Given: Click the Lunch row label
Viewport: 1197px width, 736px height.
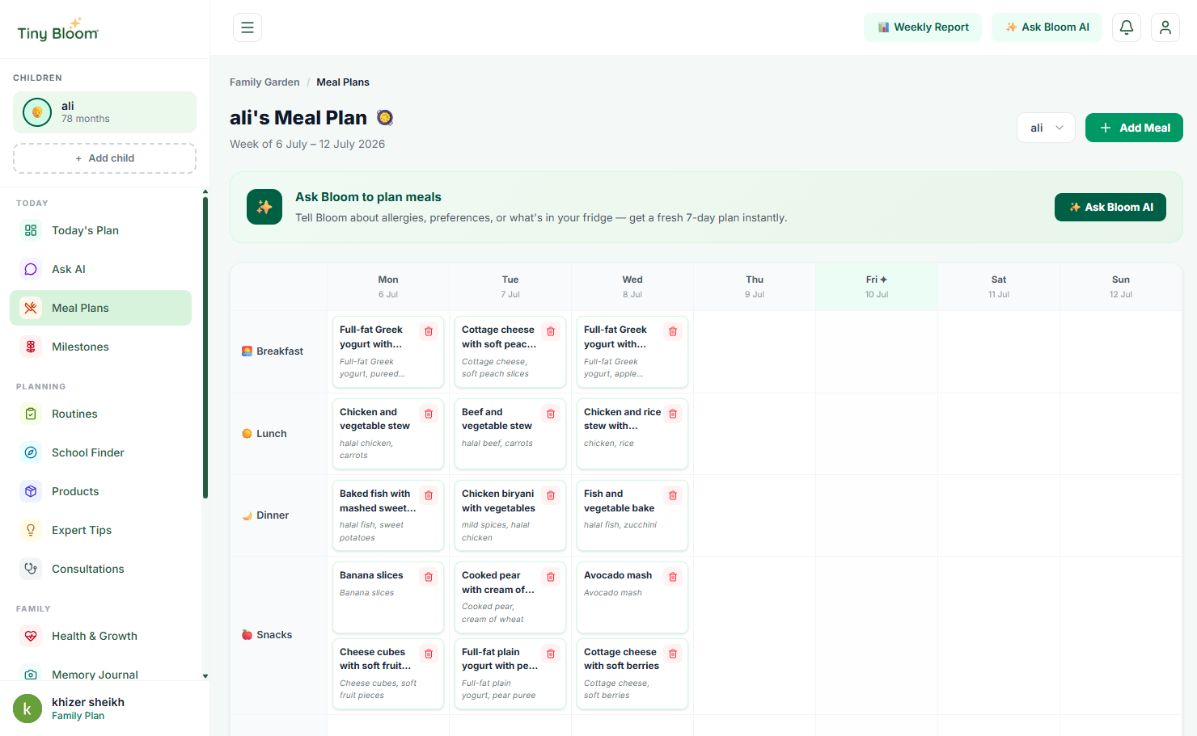Looking at the screenshot, I should (x=264, y=434).
